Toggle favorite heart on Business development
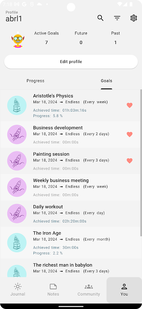 coord(129,134)
